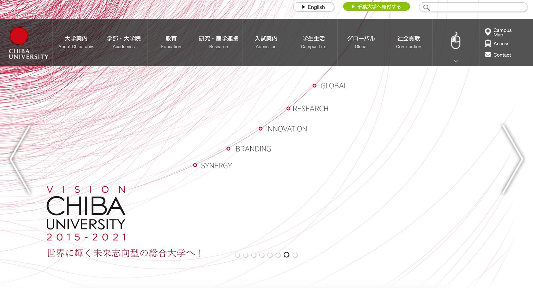533x288 pixels.
Task: Click the INNOVATION red circle marker
Action: [261, 129]
